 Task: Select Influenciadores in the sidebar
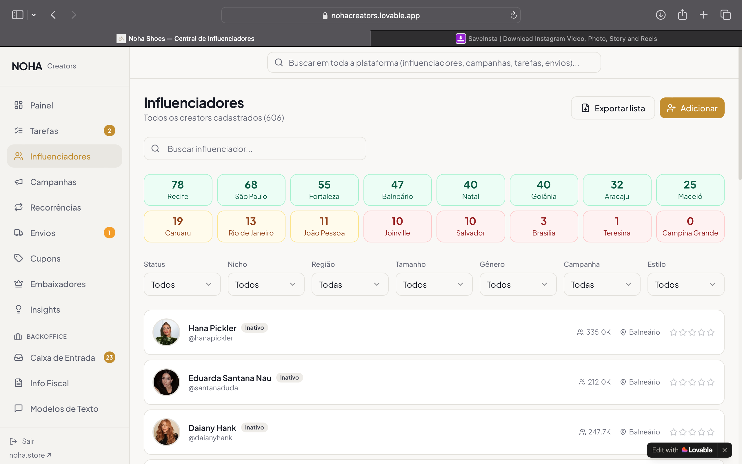click(65, 156)
